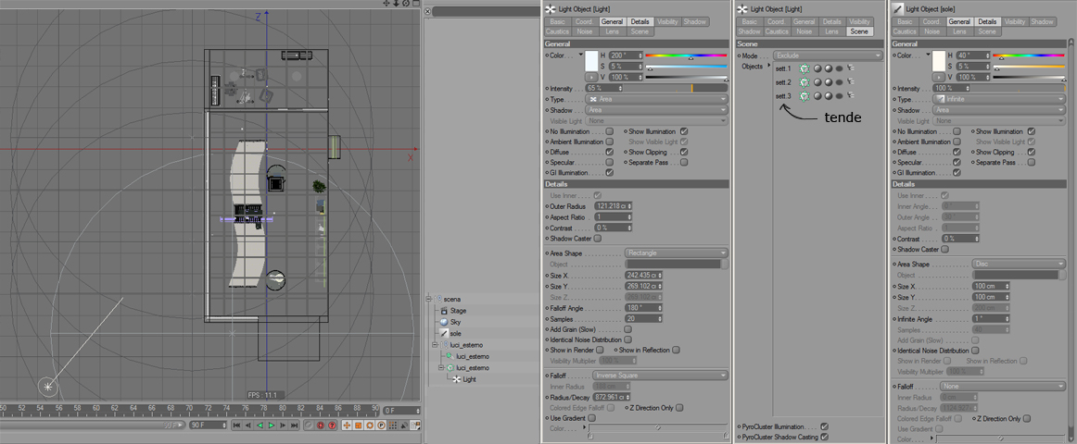The width and height of the screenshot is (1077, 444).
Task: Step to next frame in timeline
Action: (x=283, y=425)
